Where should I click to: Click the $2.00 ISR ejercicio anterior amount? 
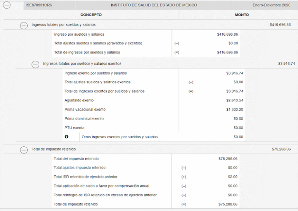point(233,177)
